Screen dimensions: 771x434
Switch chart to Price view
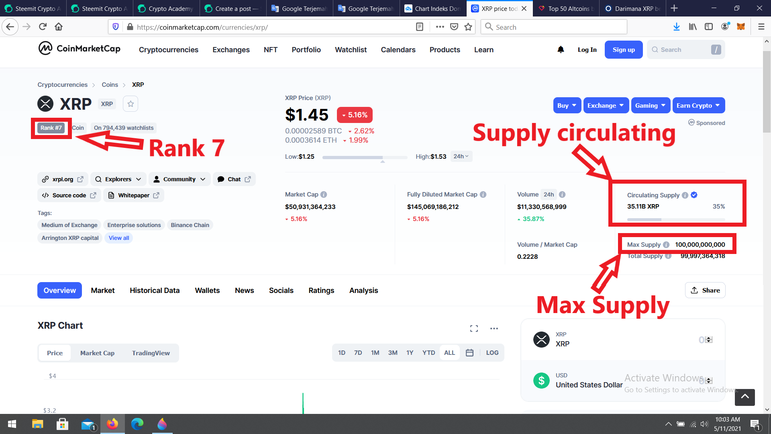click(x=55, y=353)
